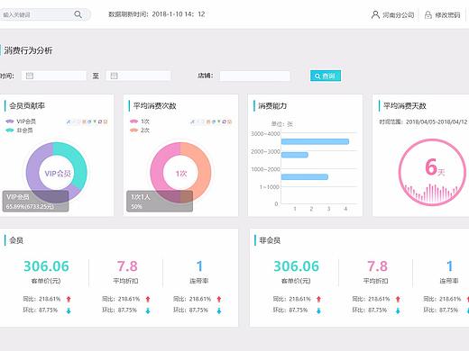Image resolution: width=469 pixels, height=351 pixels.
Task: Click first toolbox icon in 会员贡献率 chart
Action: [x=69, y=121]
